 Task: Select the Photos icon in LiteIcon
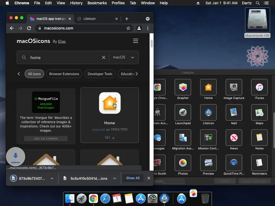(x=183, y=163)
